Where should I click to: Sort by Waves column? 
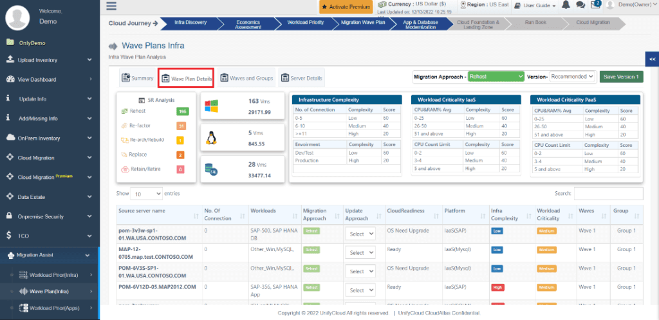tap(604, 216)
